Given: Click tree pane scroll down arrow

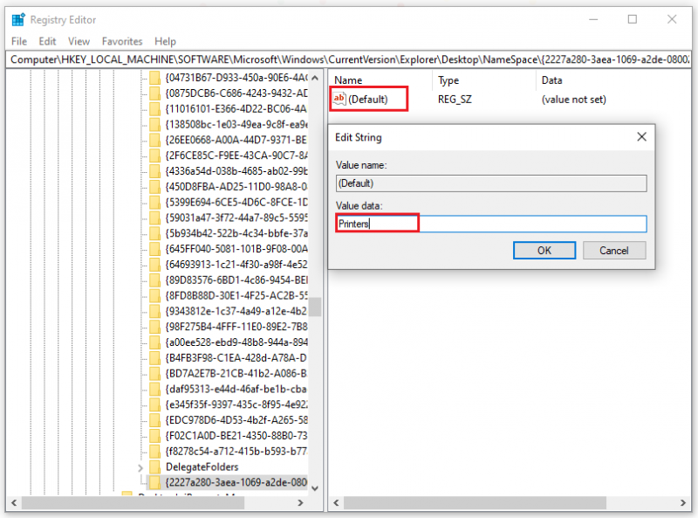Looking at the screenshot, I should [315, 488].
